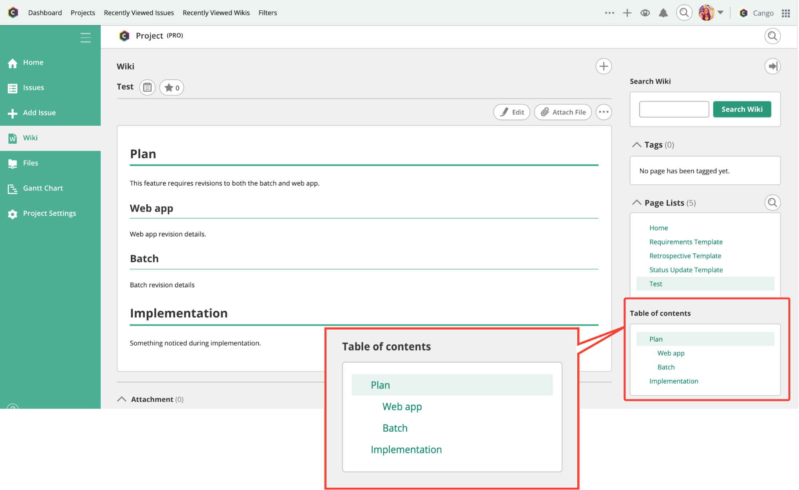Viewport: 799px width, 490px height.
Task: Toggle the sidebar hamburger menu
Action: pos(86,38)
